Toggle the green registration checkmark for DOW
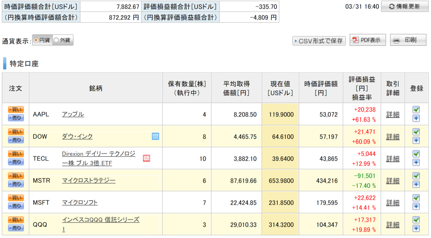This screenshot has width=431, height=238. [x=416, y=132]
